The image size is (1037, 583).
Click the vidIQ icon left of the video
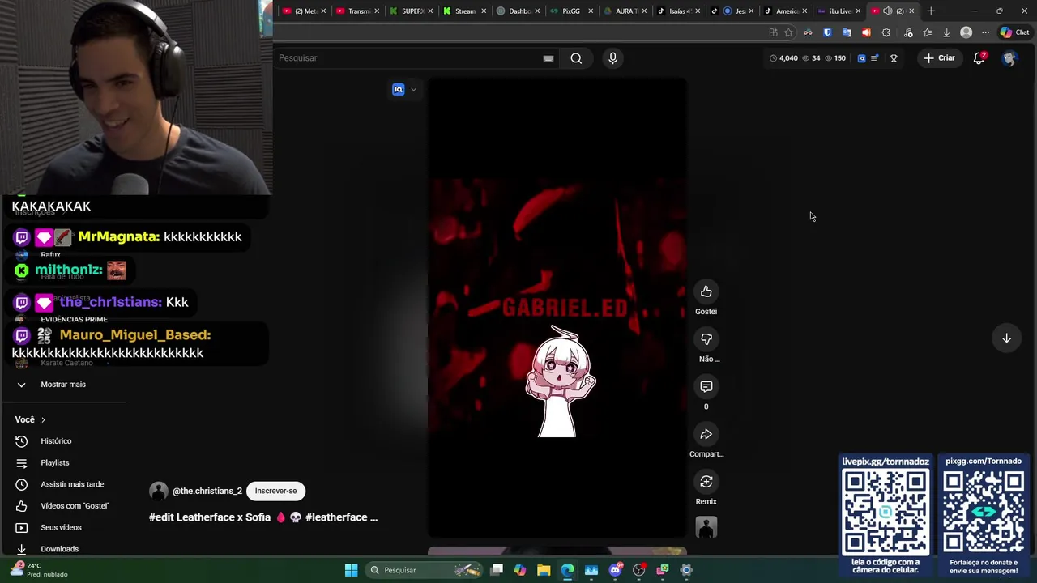(398, 90)
